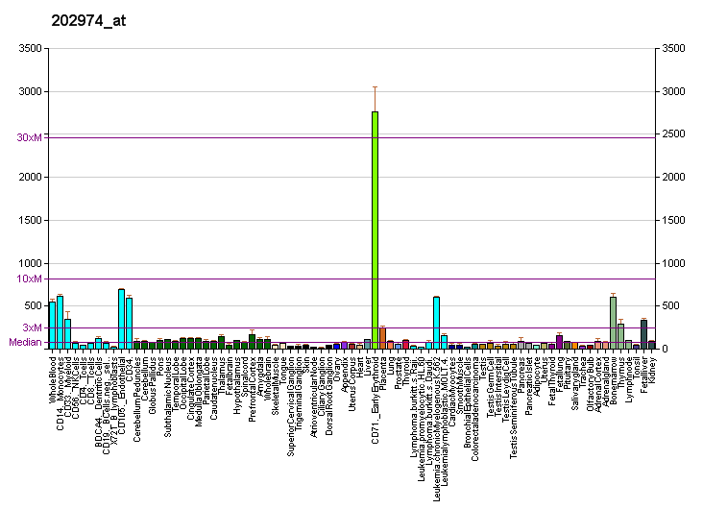This screenshot has height=509, width=703.
Task: Click the PancreaticIslet axis label
Action: (528, 386)
